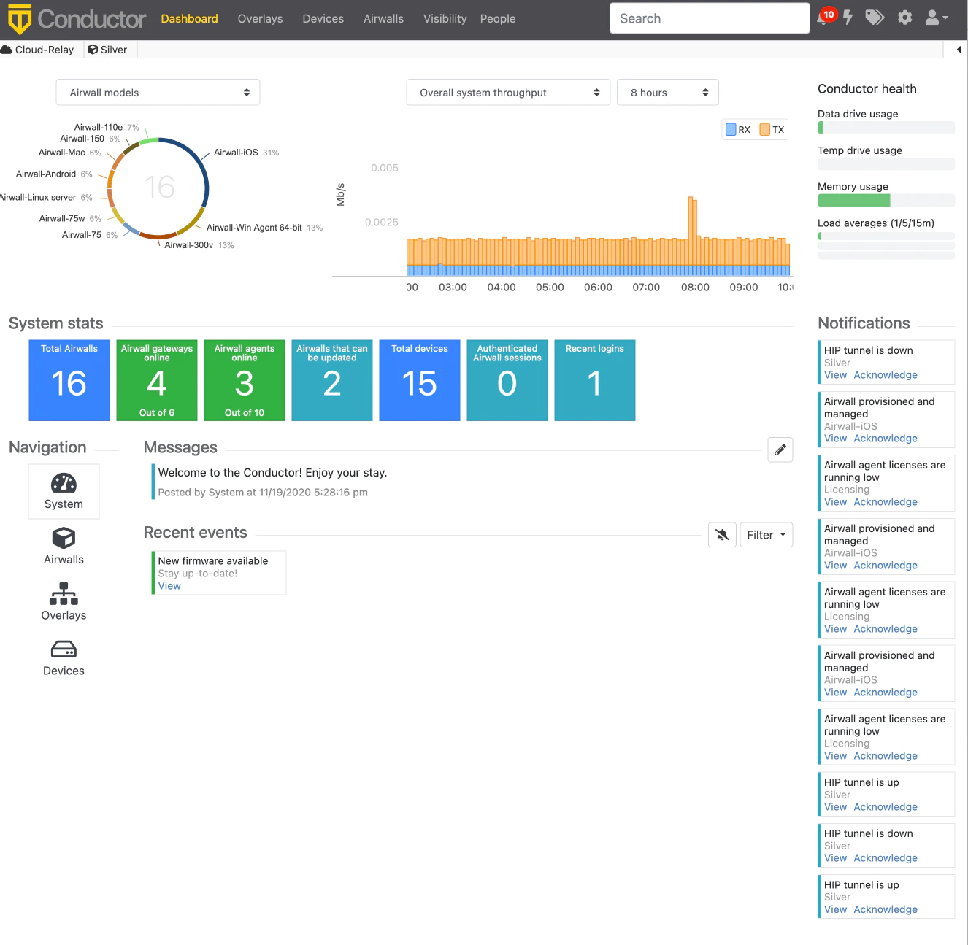
Task: Click the Airwall-75w chart label
Action: (70, 219)
